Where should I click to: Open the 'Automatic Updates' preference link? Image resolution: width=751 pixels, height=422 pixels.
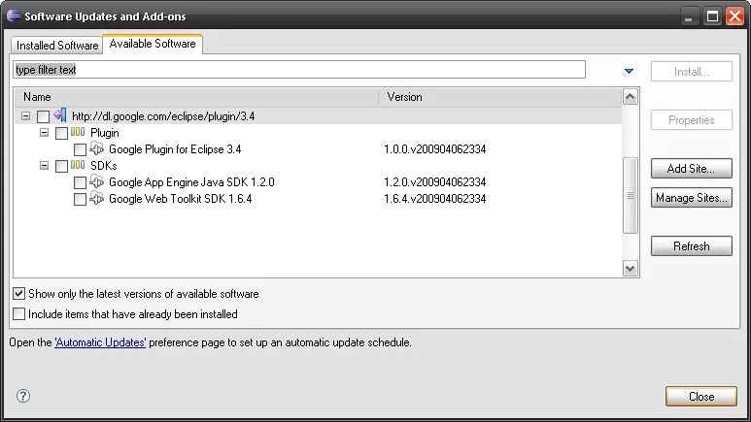pos(100,342)
